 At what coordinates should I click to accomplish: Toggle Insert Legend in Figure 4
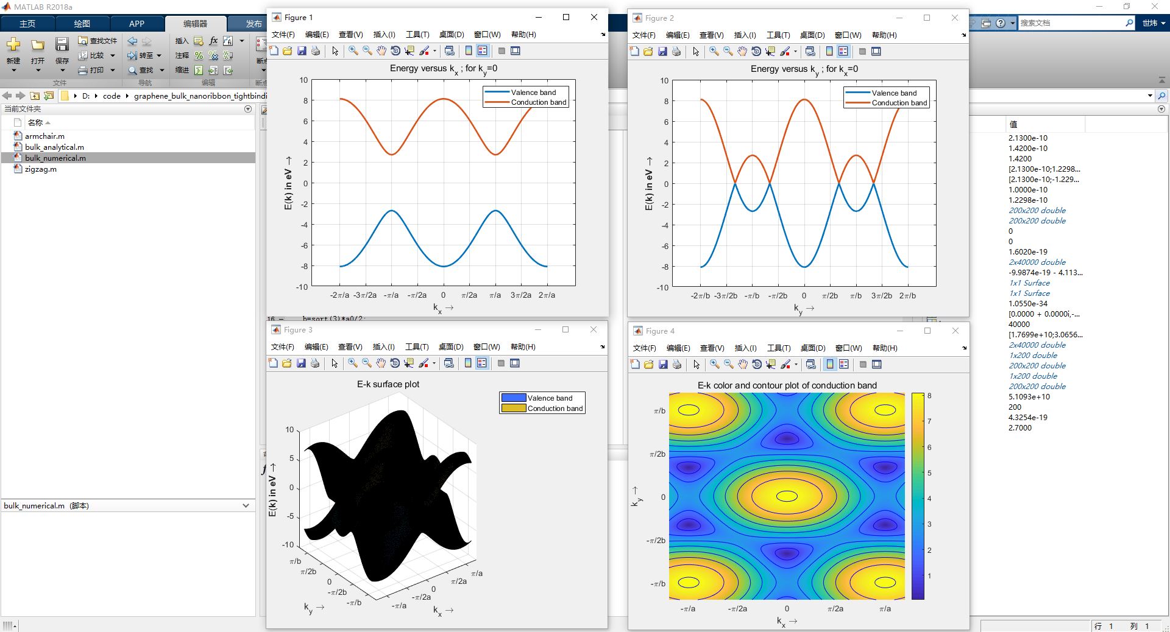844,365
